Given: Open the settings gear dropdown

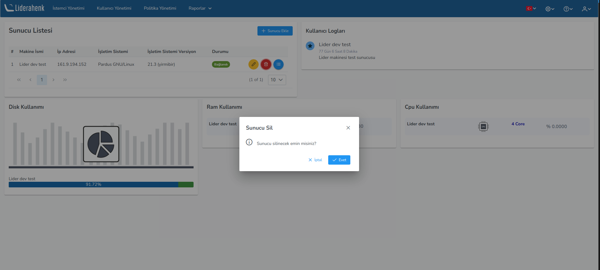Looking at the screenshot, I should 550,9.
